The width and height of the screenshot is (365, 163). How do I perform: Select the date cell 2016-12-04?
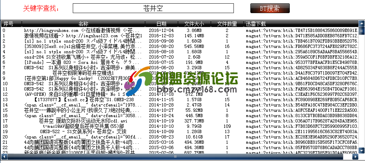161,30
